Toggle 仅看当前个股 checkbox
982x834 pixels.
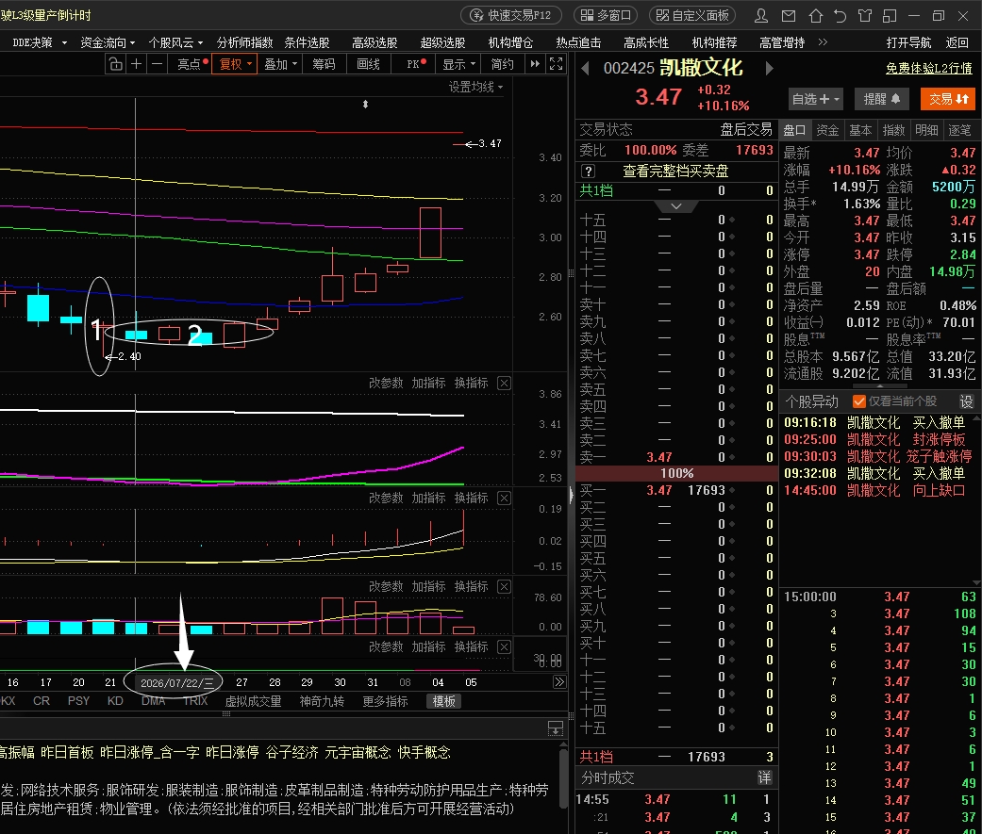pyautogui.click(x=859, y=401)
